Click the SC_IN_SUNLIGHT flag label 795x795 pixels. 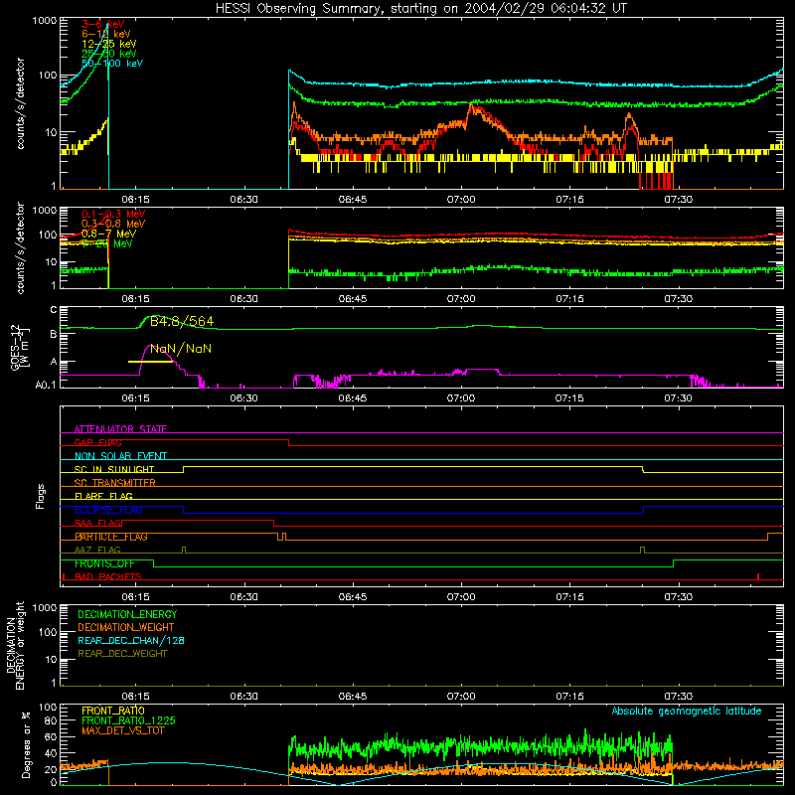coord(114,469)
